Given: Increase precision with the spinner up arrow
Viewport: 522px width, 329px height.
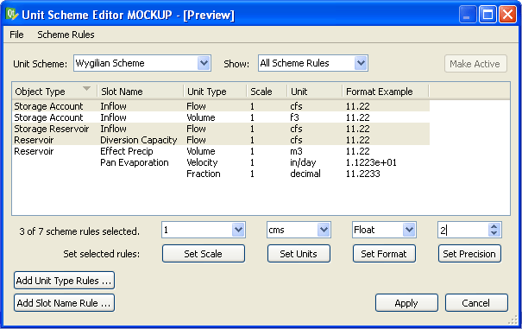Looking at the screenshot, I should 494,226.
